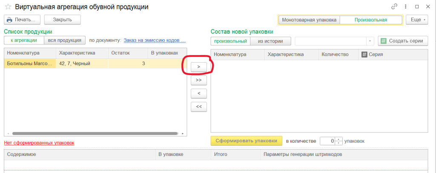Click the horizontal scrollbar of product list

pyautogui.click(x=95, y=133)
